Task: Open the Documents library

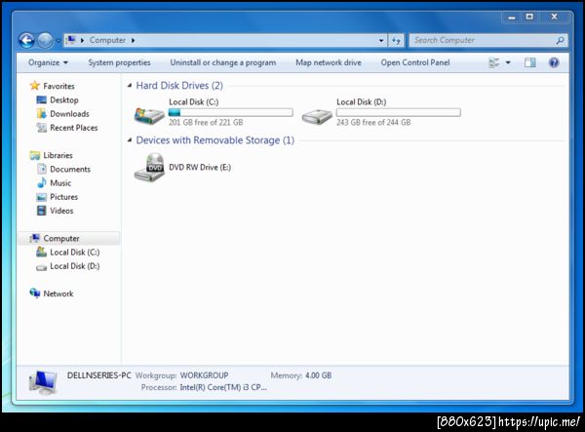Action: (x=70, y=169)
